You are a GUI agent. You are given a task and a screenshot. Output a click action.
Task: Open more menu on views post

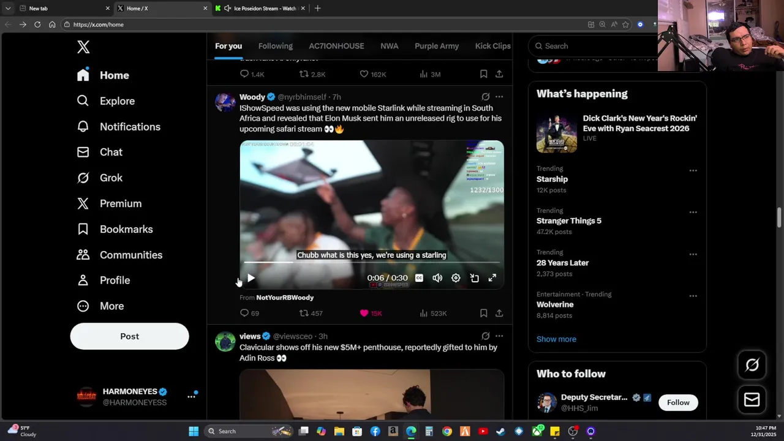(x=499, y=336)
